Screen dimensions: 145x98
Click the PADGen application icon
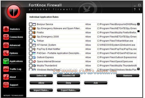tap(34, 53)
